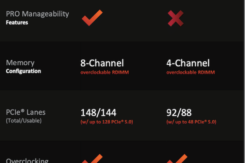Select the Features subheading

(17, 23)
